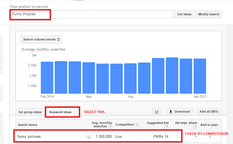Add funny pictures to plan arrow icon
Image resolution: width=233 pixels, height=144 pixels.
[x=210, y=137]
